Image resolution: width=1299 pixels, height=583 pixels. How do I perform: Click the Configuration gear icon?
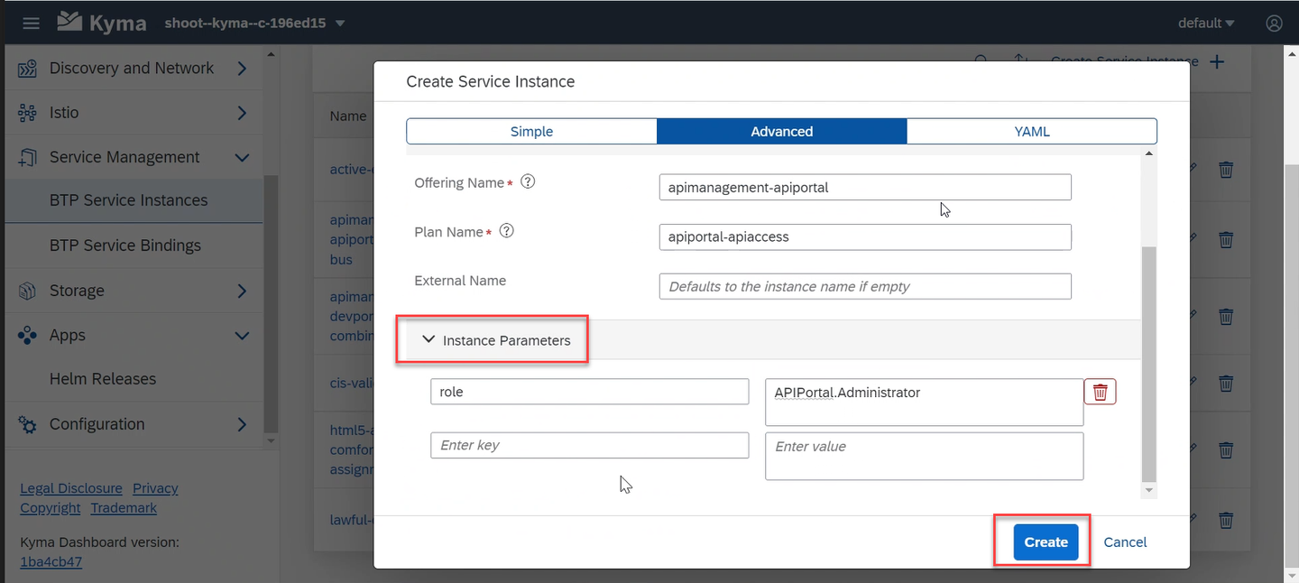click(x=27, y=424)
